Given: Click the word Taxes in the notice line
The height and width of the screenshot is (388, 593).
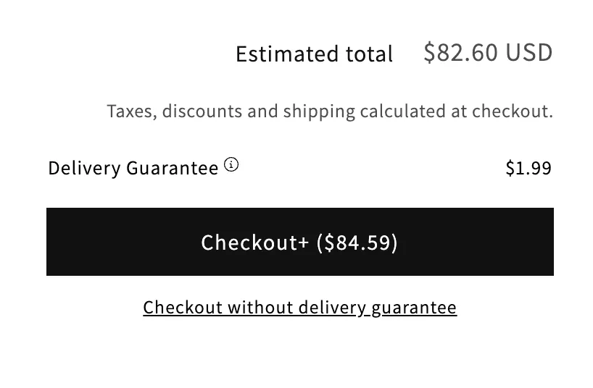Looking at the screenshot, I should tap(131, 111).
